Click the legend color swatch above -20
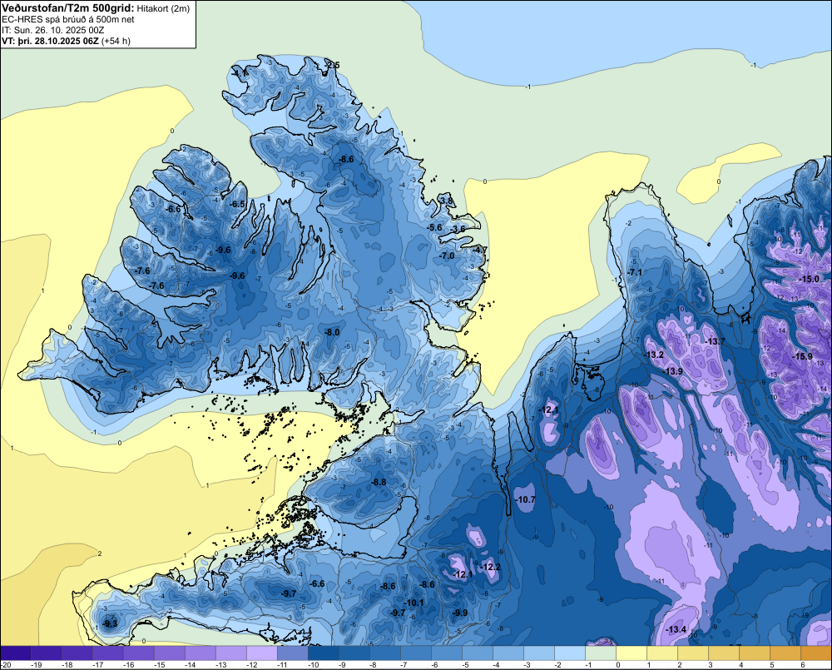832x670 pixels. [x=15, y=653]
